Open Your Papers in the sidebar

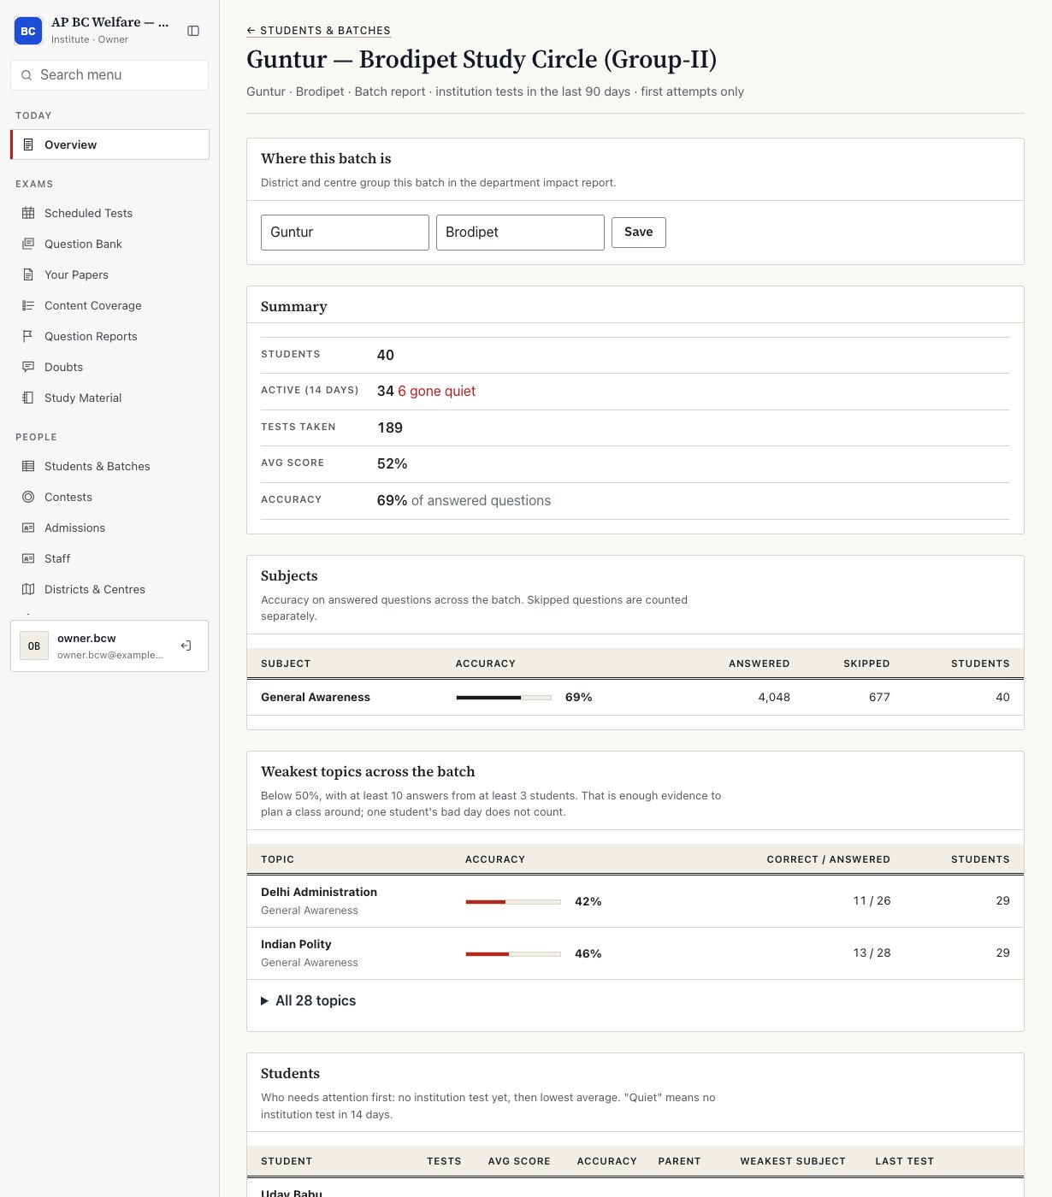[109, 274]
